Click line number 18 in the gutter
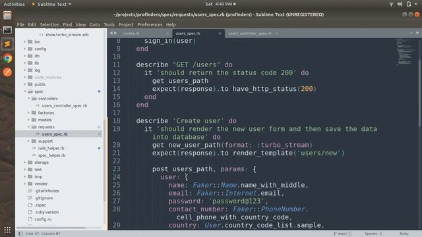 116,121
